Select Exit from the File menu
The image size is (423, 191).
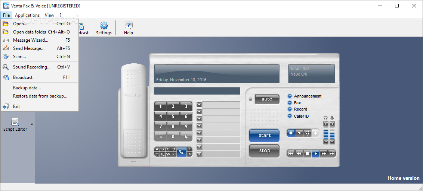click(39, 106)
